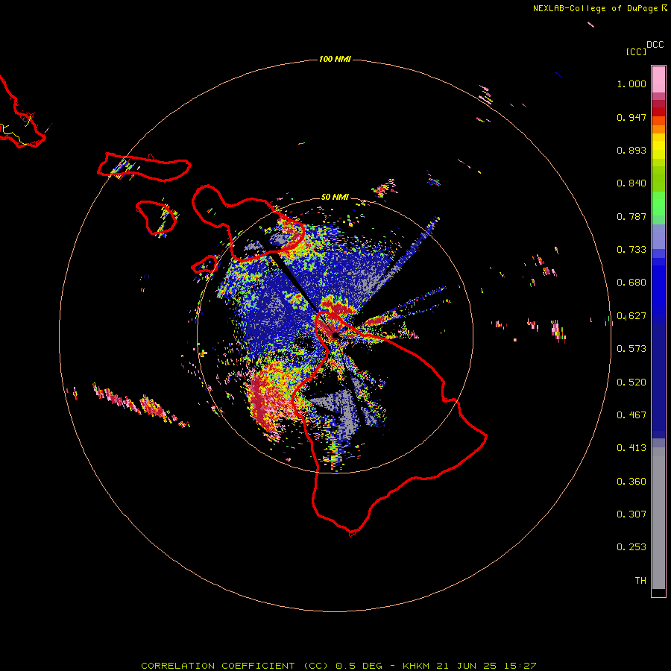
Task: Click the radar site center dot
Action: [335, 335]
